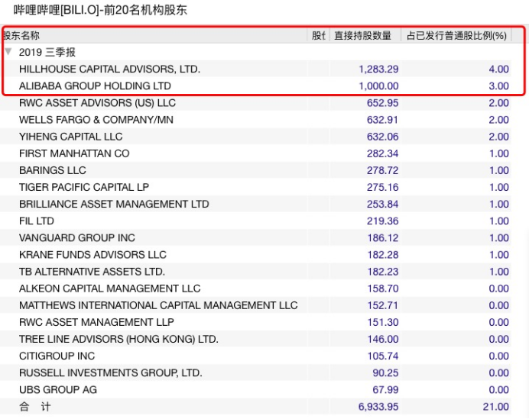Click the 4.00 percentage for Hillhouse
This screenshot has width=529, height=419.
click(498, 69)
